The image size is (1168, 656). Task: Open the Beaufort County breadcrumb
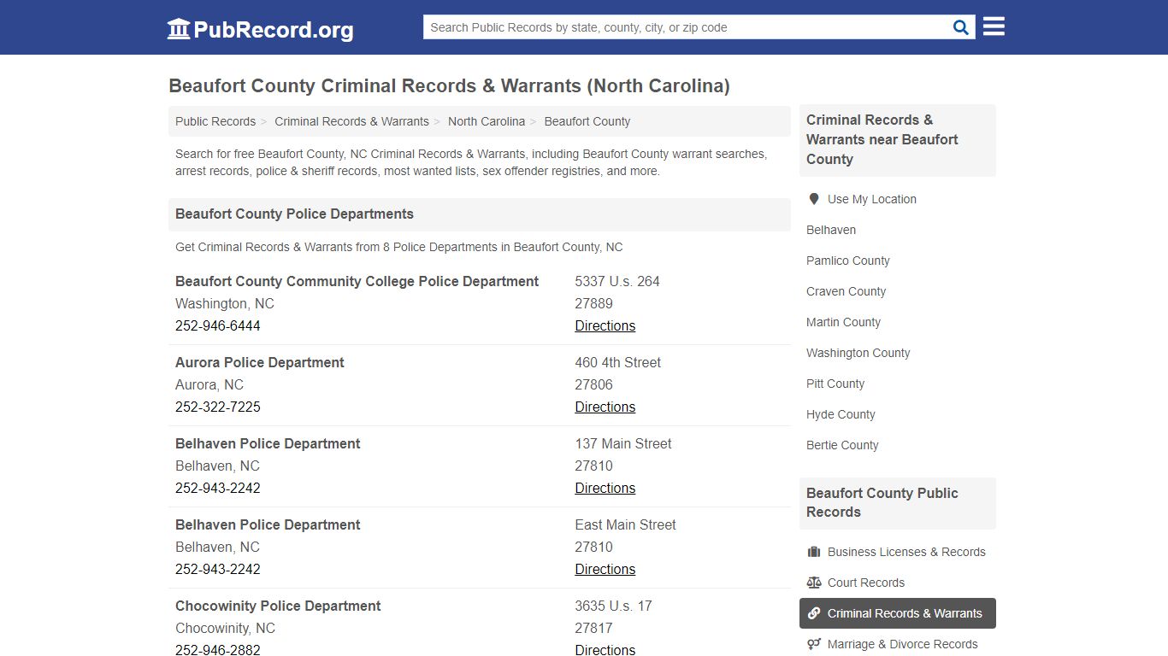pyautogui.click(x=587, y=121)
